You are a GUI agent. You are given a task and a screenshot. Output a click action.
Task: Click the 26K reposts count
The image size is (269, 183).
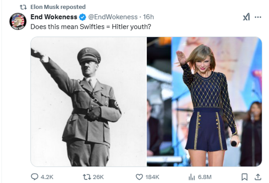98,177
